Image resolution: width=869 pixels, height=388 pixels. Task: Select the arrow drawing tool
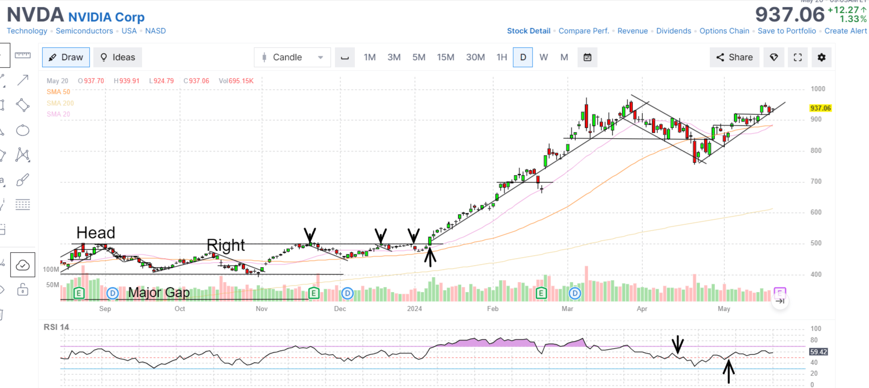22,80
